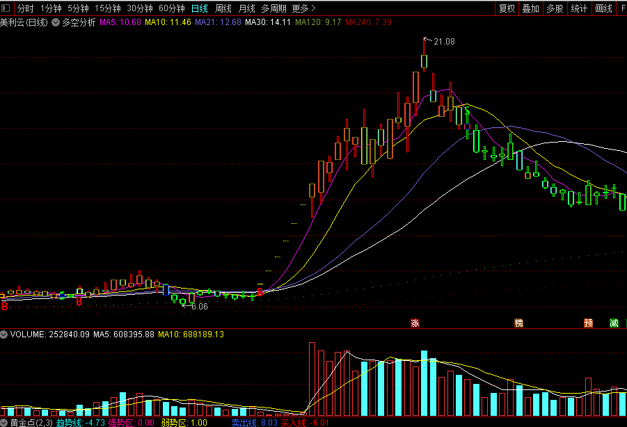Click the 6.06 low price label

pyautogui.click(x=200, y=307)
